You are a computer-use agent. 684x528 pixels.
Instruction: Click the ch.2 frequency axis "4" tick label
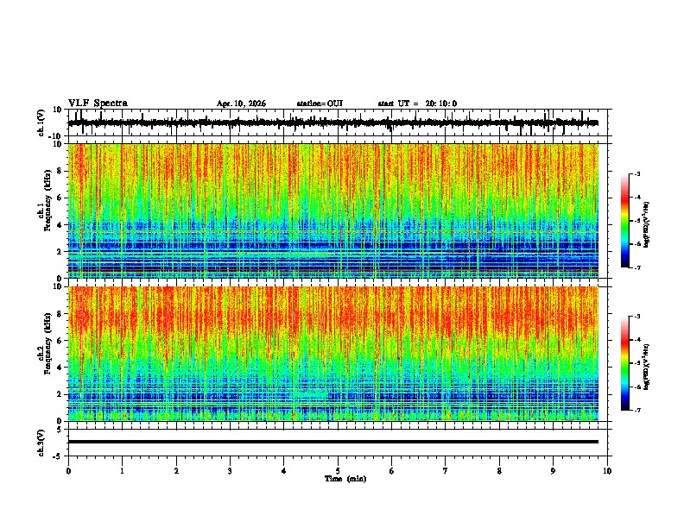[x=60, y=368]
